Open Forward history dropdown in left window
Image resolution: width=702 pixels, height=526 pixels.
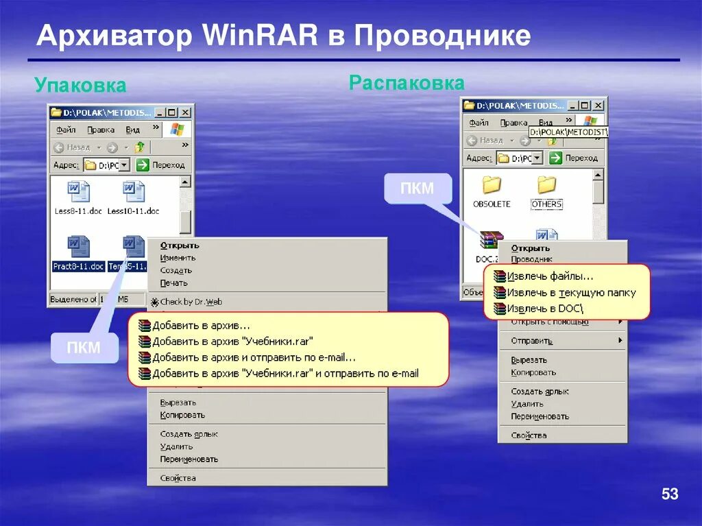pyautogui.click(x=126, y=147)
